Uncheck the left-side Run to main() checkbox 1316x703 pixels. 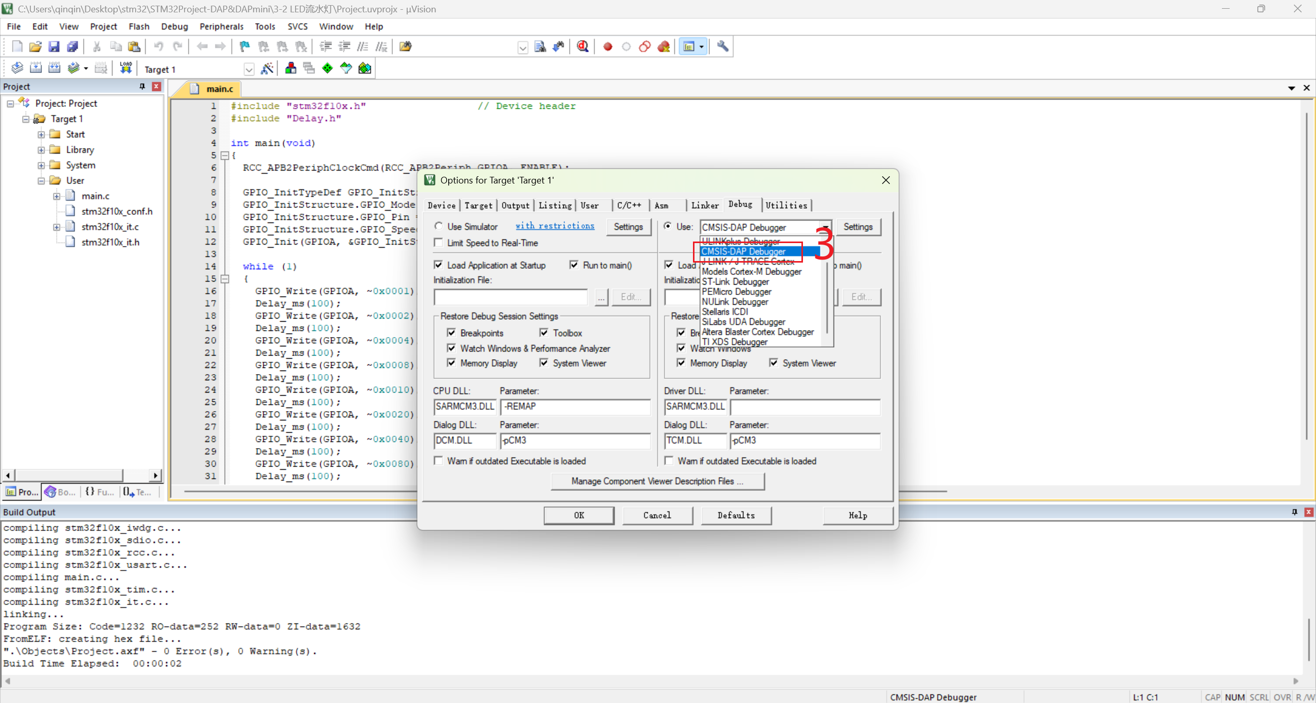point(574,265)
